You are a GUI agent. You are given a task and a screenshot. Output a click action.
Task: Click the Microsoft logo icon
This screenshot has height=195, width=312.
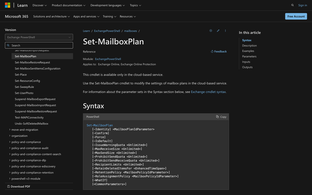pyautogui.click(x=7, y=5)
